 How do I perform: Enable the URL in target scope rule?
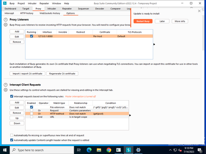(x=32, y=117)
